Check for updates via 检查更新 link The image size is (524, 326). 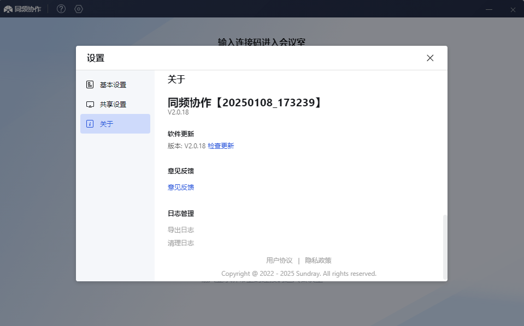click(x=221, y=146)
